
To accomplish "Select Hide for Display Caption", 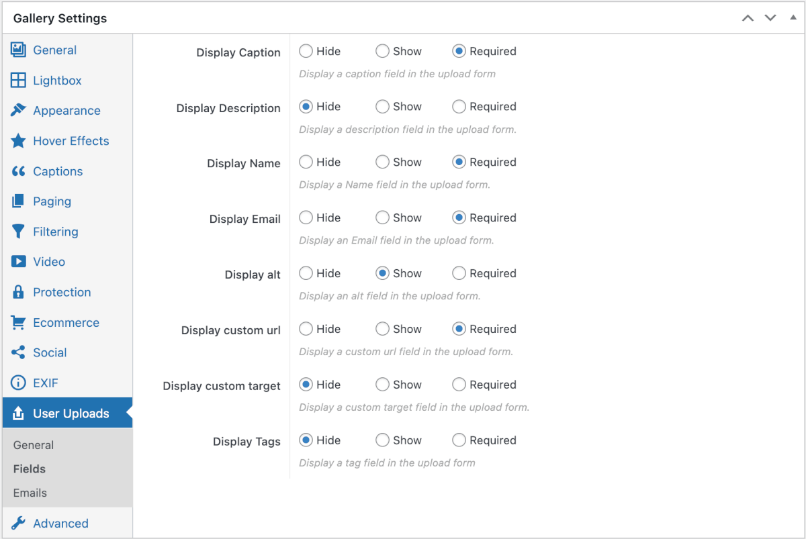I will (x=306, y=51).
